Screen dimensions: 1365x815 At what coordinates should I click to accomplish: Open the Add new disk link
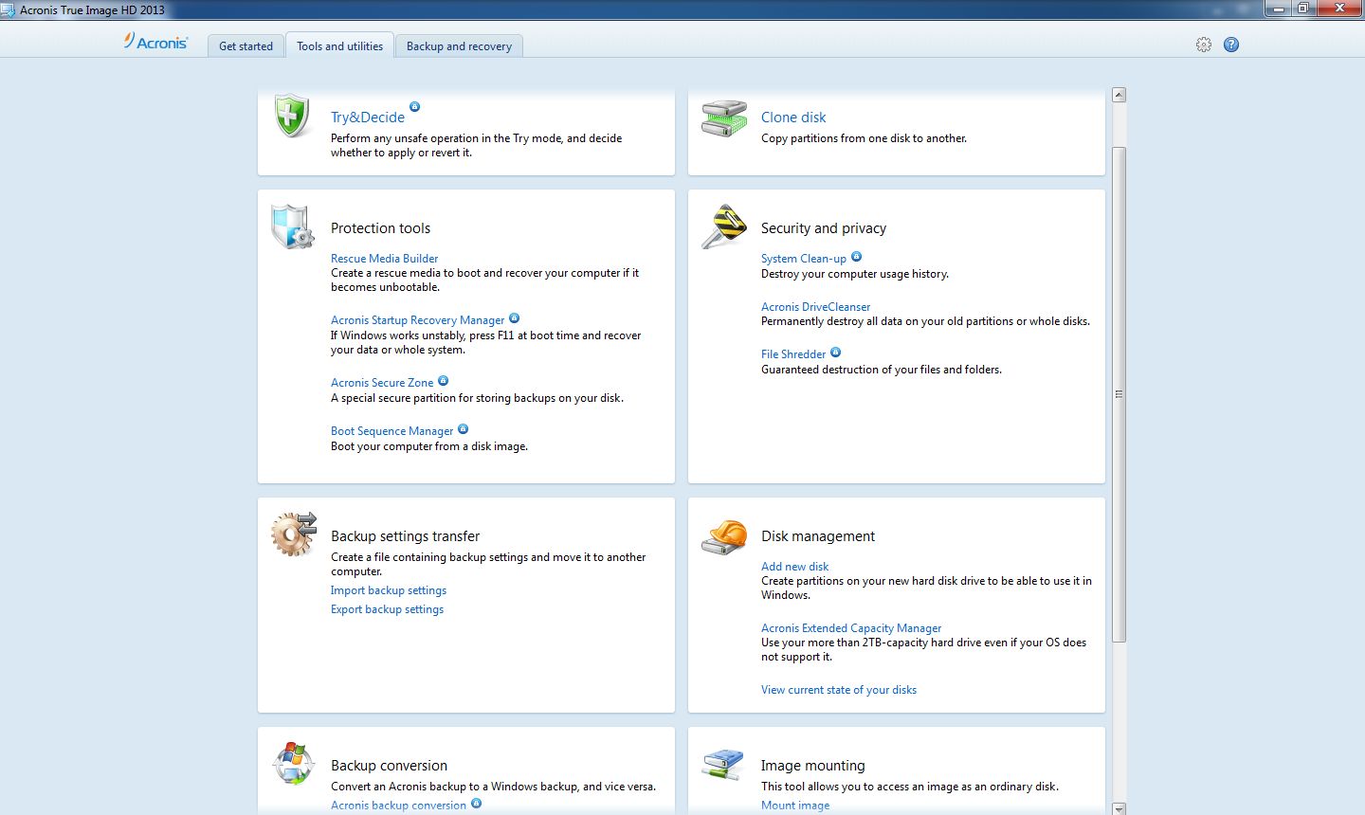794,567
